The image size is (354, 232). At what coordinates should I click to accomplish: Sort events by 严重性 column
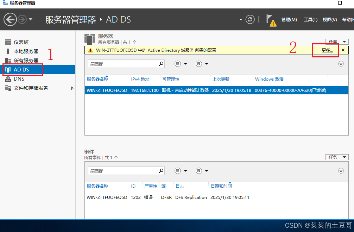coord(151,186)
